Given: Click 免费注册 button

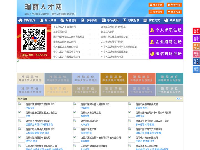Looking at the screenshot, I should pyautogui.click(x=174, y=5).
